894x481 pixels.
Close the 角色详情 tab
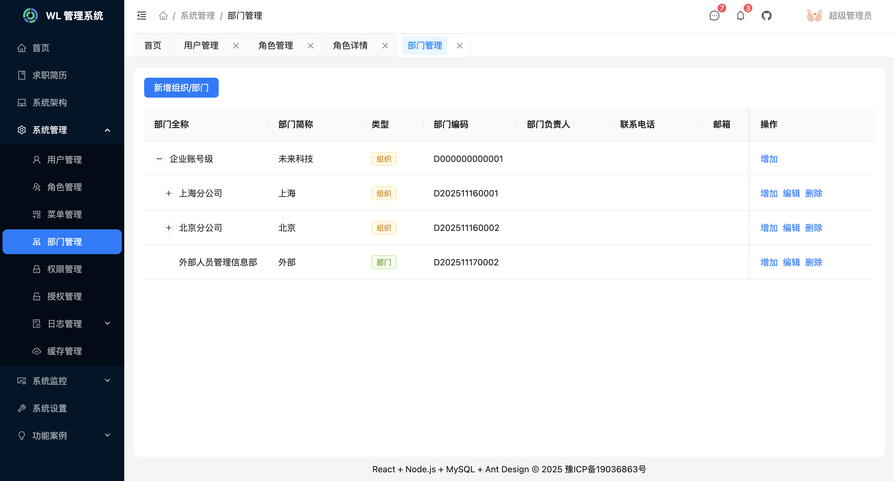pyautogui.click(x=385, y=45)
